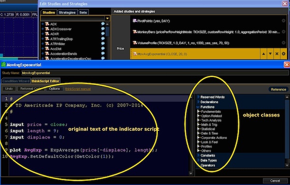Click the Cancel button
The width and height of the screenshot is (290, 185).
(x=275, y=181)
